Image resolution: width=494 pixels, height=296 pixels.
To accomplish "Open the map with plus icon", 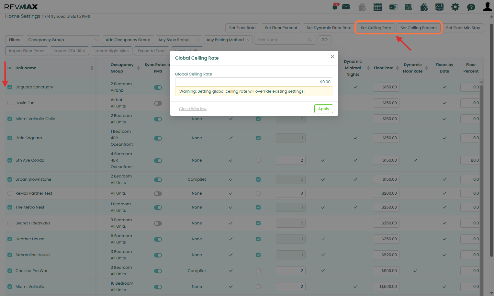I will (x=409, y=7).
